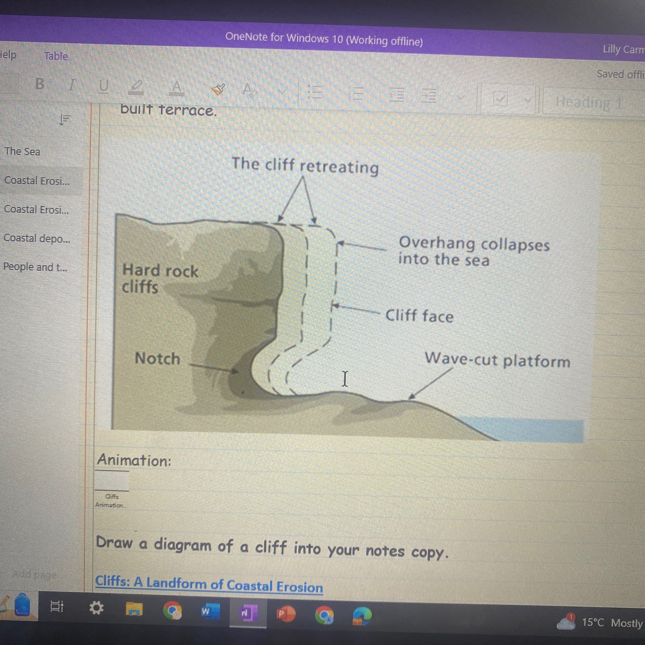
Task: Click the Lilly Carm account name
Action: [x=623, y=49]
